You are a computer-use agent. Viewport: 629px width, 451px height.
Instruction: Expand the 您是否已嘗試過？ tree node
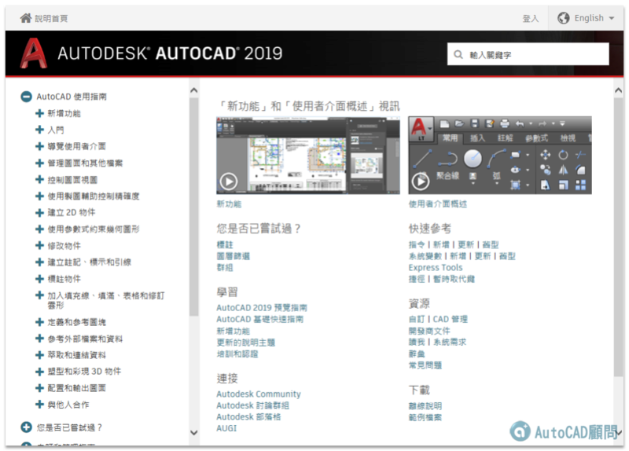pos(26,427)
